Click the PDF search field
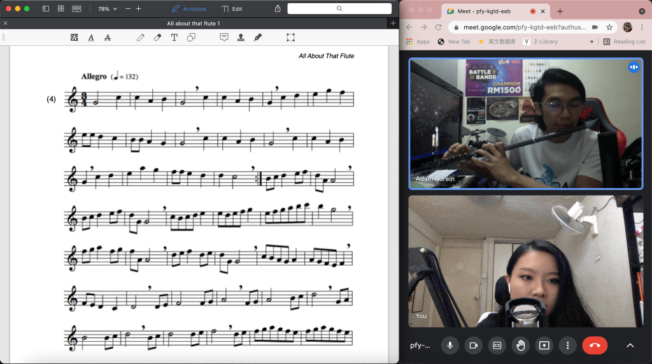652x364 pixels. 339,9
